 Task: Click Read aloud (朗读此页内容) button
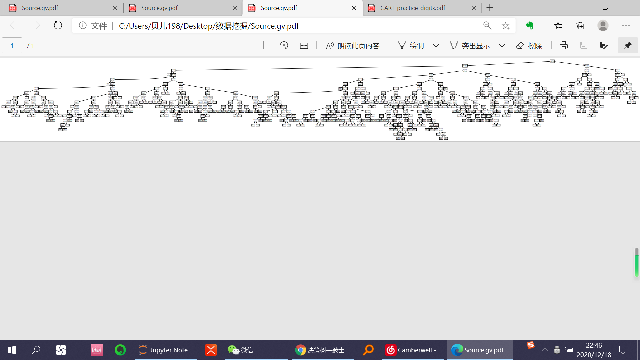353,46
